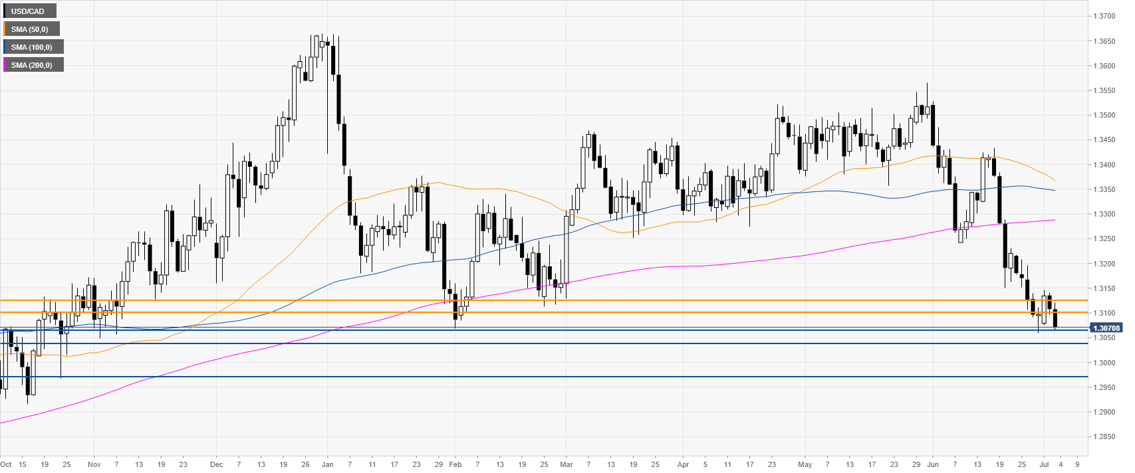1135x473 pixels.
Task: Click the current price tag 1.30708
Action: coord(1106,328)
